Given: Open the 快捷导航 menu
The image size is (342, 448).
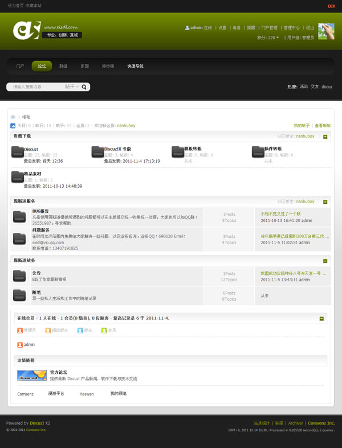Looking at the screenshot, I should (135, 66).
